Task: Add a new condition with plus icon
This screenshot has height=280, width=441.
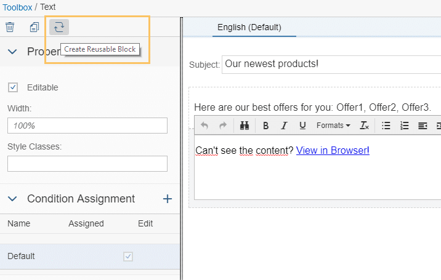Action: pyautogui.click(x=167, y=199)
